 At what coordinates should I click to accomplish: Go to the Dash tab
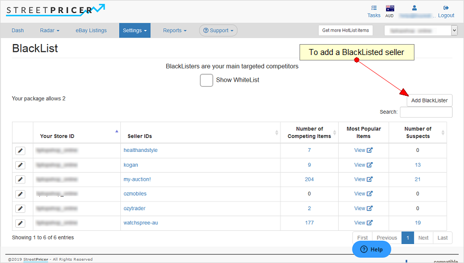coord(18,30)
